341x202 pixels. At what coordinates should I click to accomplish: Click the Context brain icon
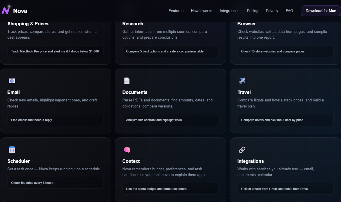coord(127,150)
